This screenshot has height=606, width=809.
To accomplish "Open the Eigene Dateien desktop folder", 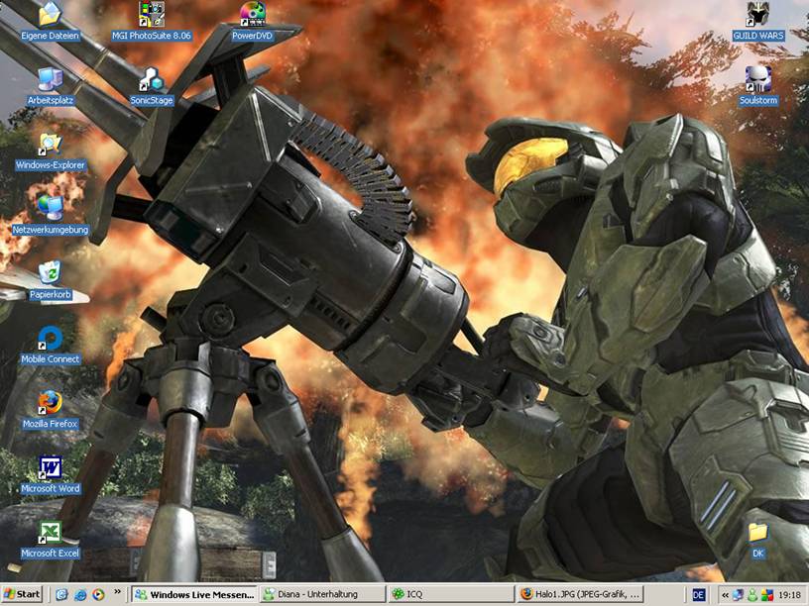I will pos(50,16).
